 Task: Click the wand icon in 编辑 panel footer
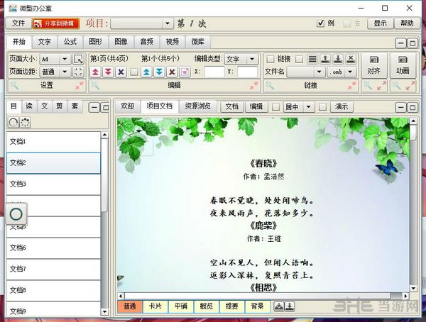95,86
